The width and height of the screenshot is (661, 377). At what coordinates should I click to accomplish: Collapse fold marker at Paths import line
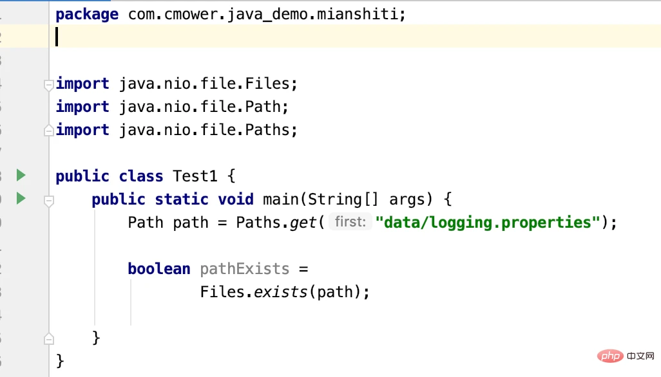click(x=48, y=131)
